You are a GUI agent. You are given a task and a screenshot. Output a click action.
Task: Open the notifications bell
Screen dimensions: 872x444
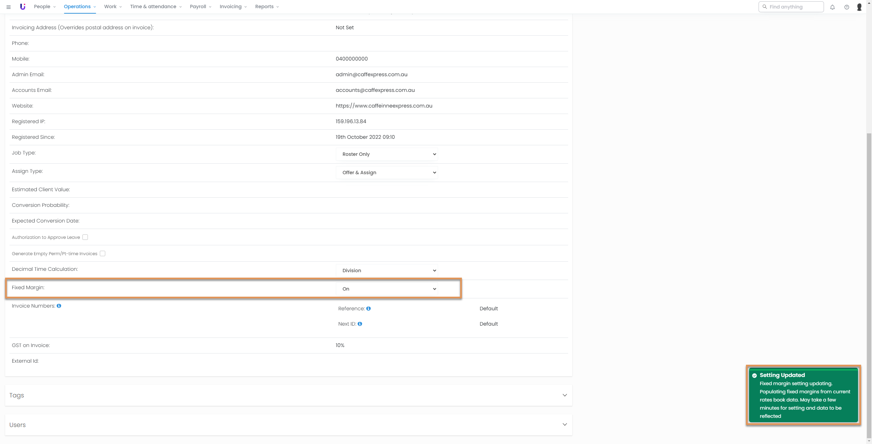832,7
